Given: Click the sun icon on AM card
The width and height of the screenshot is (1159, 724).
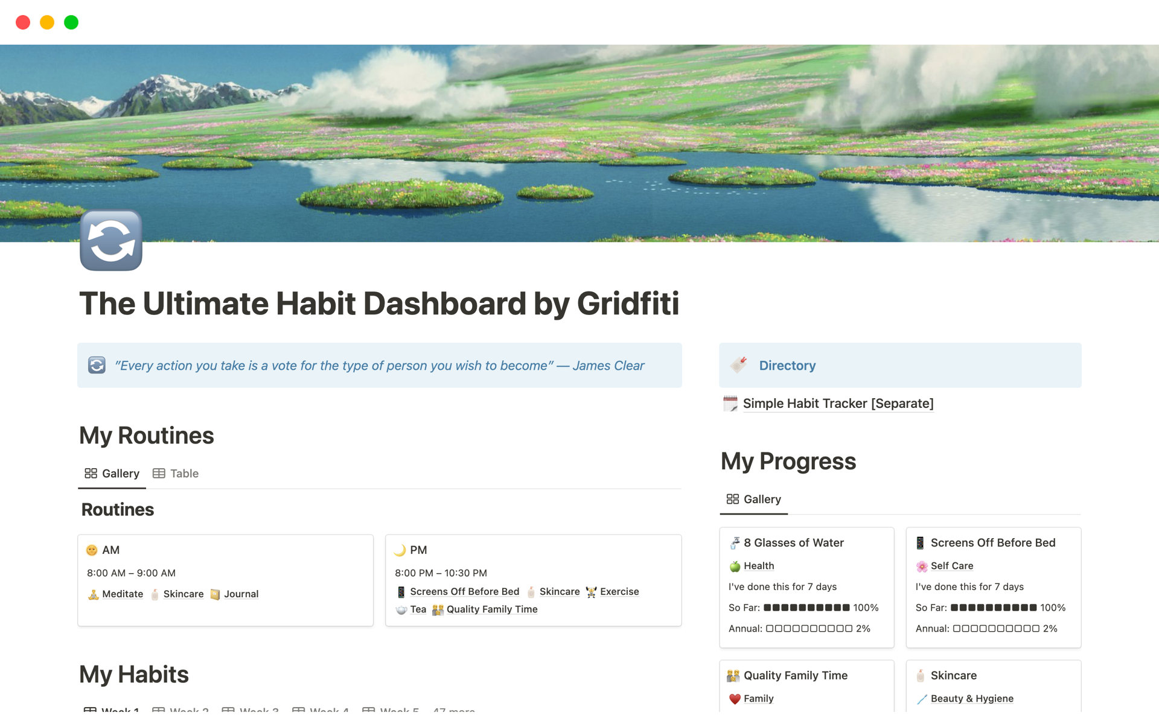Looking at the screenshot, I should coord(92,550).
